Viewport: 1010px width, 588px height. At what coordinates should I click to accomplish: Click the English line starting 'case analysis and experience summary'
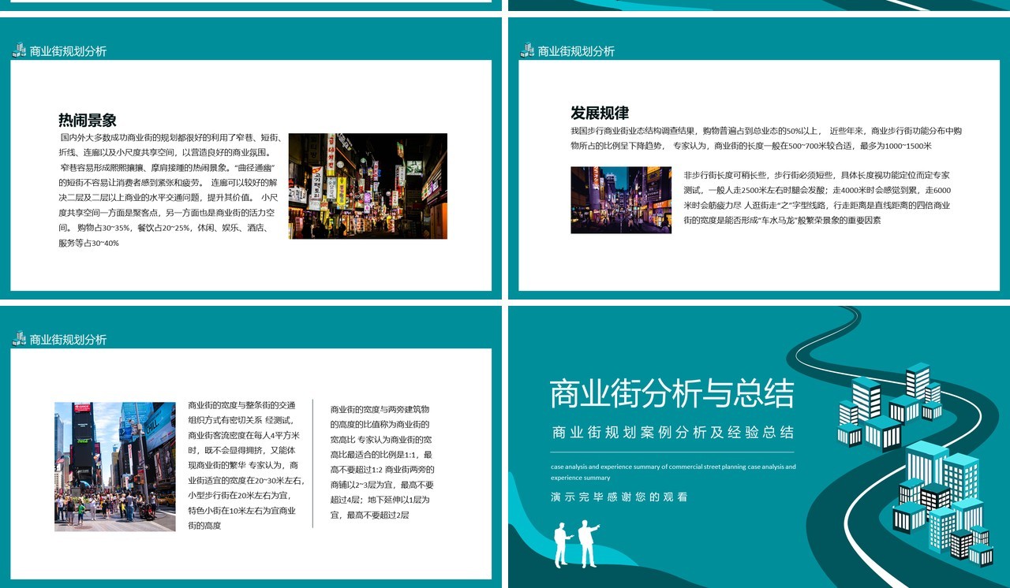click(x=673, y=472)
